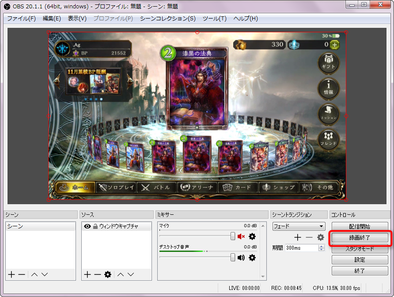
Task: Add a new source with the plus icon
Action: (87, 274)
